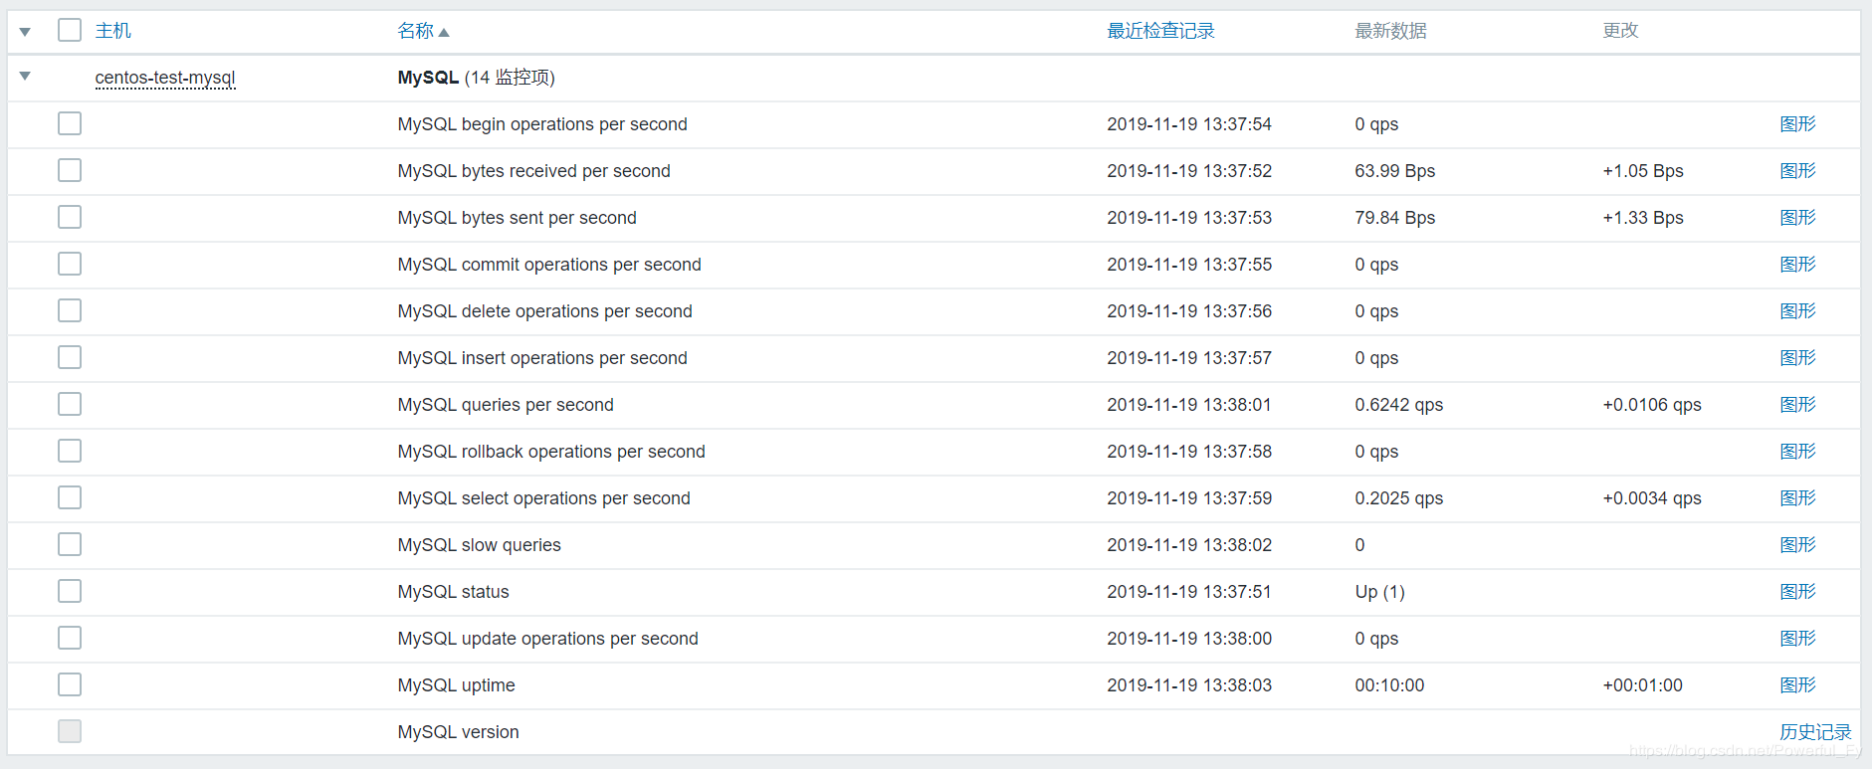Click the 2019-11-19 13:37:51 timestamp
The image size is (1872, 769).
tap(1189, 592)
